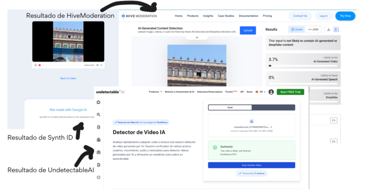Open the user profile avatar in undetectable
The width and height of the screenshot is (369, 193).
point(271,92)
